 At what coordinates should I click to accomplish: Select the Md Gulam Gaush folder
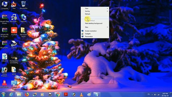point(23,32)
